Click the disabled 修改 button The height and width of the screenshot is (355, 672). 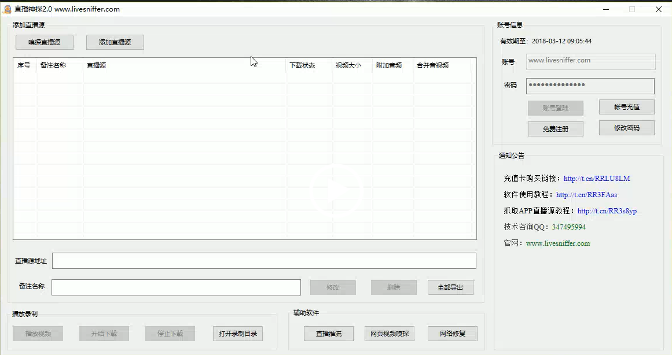333,287
